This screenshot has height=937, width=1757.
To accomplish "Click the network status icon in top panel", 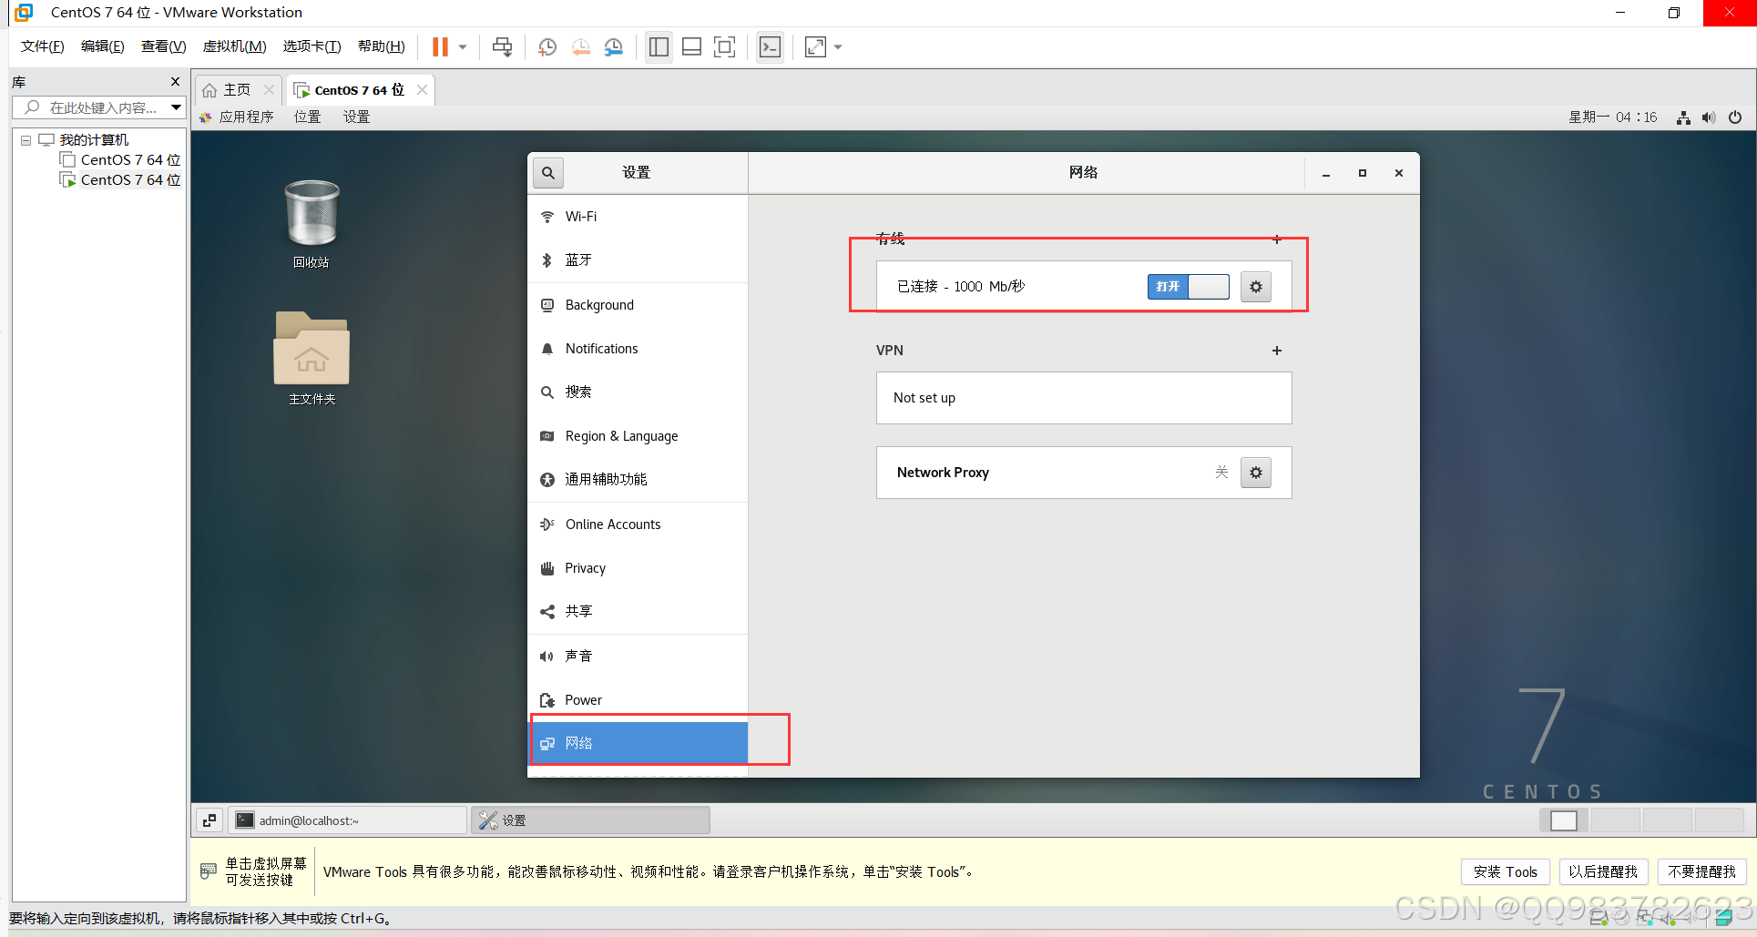I will coord(1683,117).
